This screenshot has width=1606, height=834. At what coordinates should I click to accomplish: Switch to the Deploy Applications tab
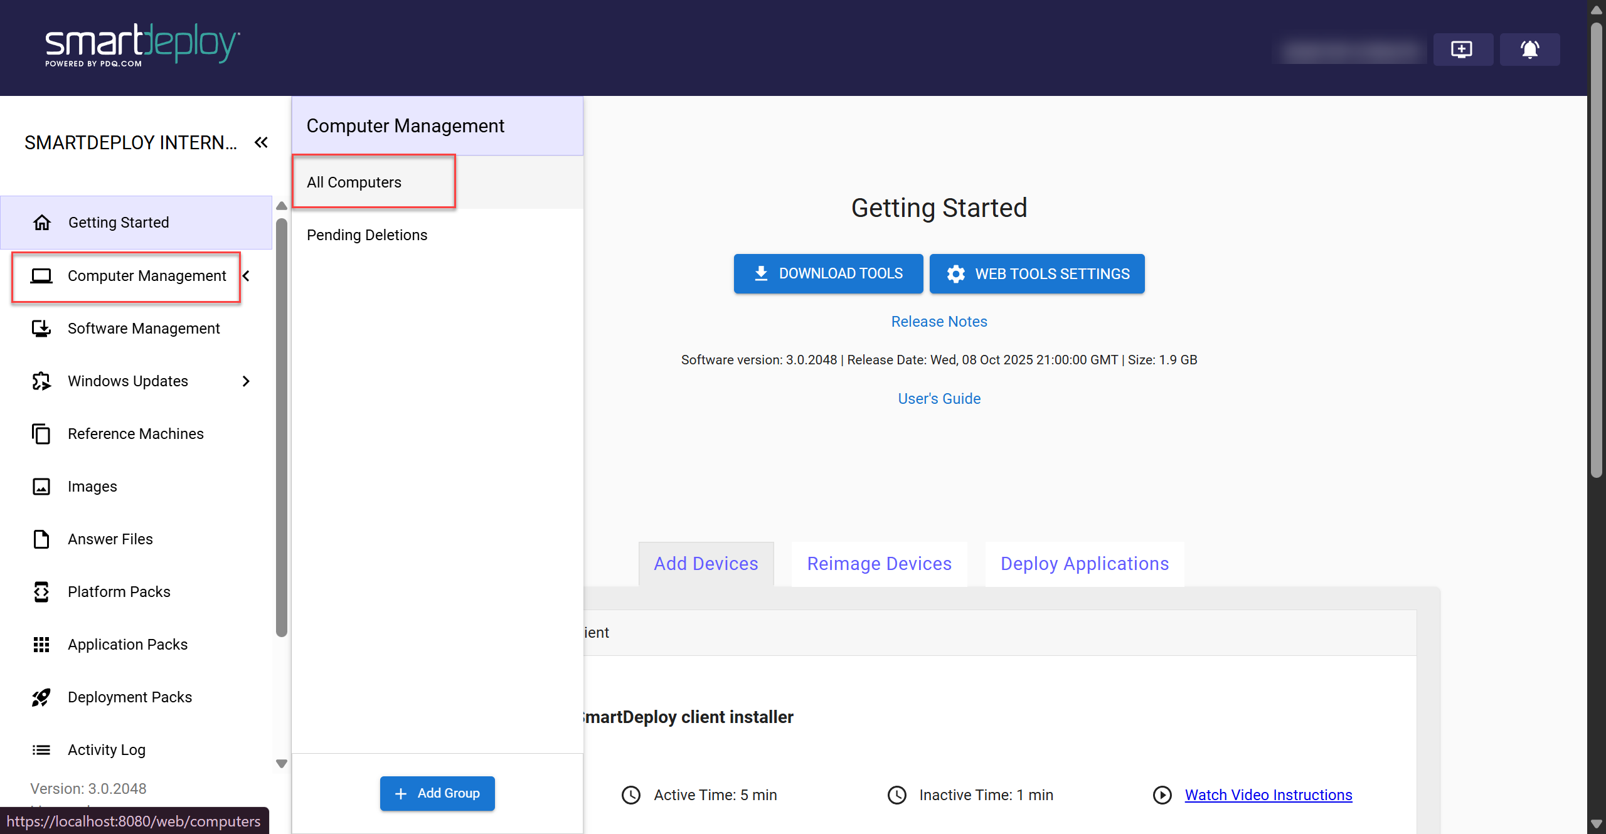pos(1084,564)
